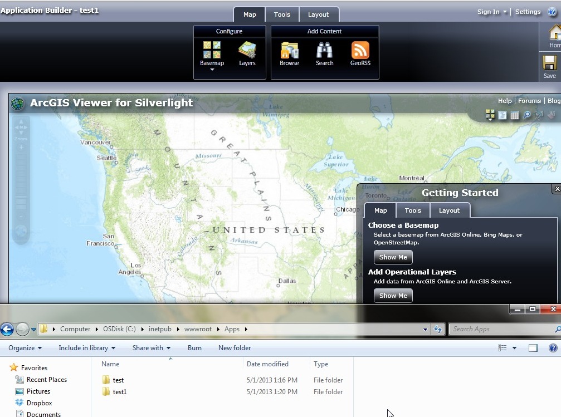
Task: Sort files by Name column header
Action: pos(110,364)
